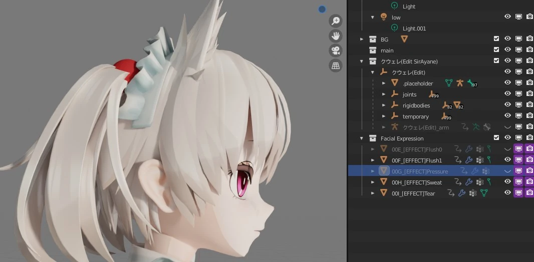This screenshot has height=262, width=534.
Task: Collapse the クウェレ(Edit SirAyane) collection
Action: (362, 61)
